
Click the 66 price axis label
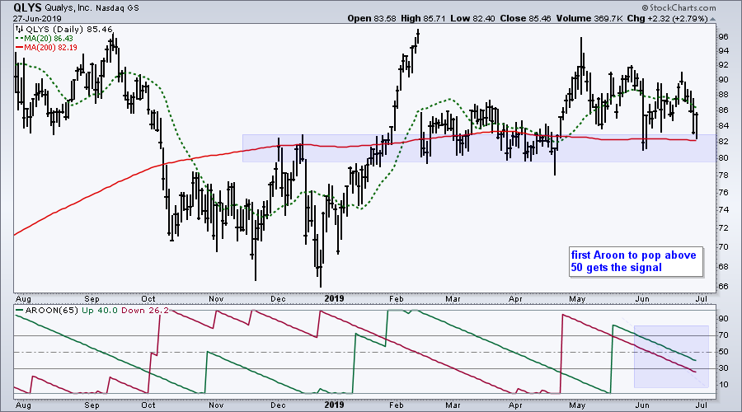(x=724, y=287)
